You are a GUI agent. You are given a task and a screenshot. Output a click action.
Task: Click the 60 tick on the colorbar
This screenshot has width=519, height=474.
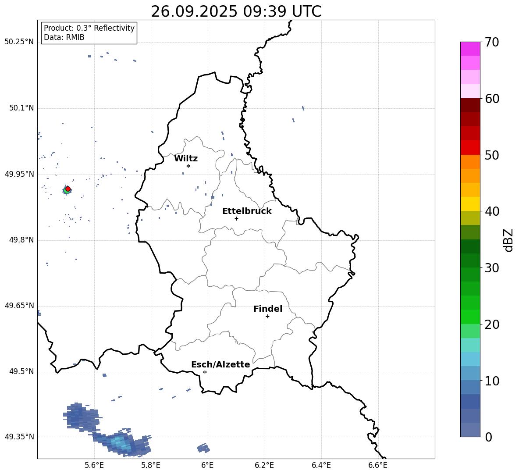[x=492, y=99]
